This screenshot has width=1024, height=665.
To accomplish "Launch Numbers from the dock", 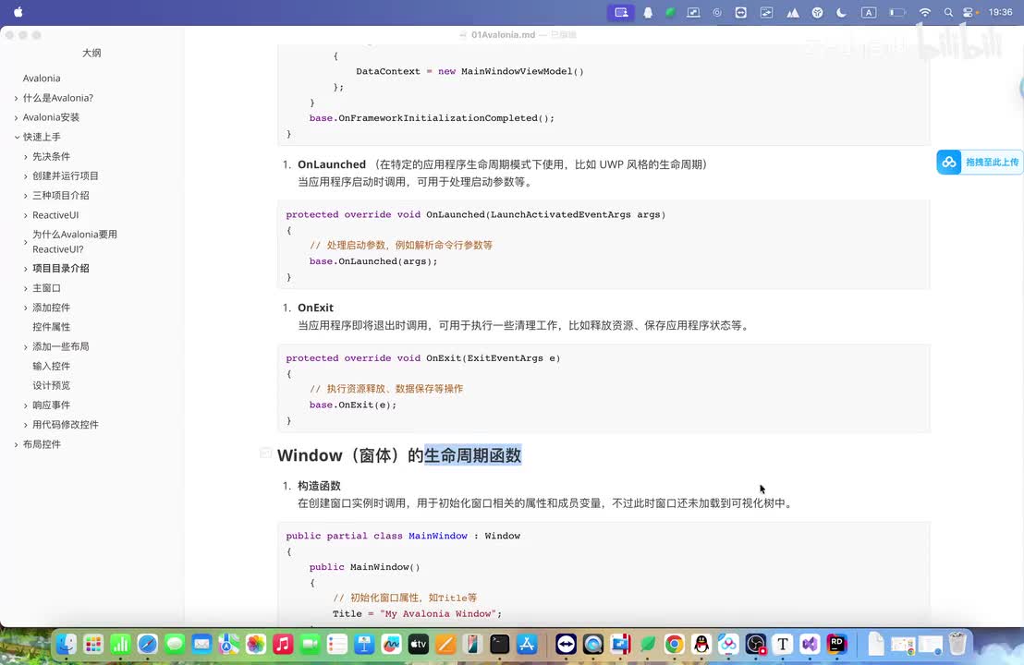I will [x=121, y=645].
